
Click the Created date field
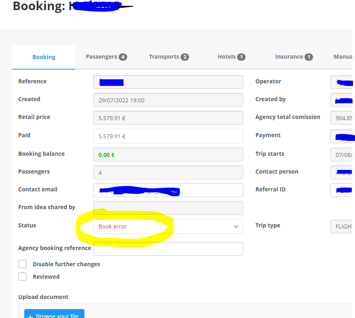(168, 100)
